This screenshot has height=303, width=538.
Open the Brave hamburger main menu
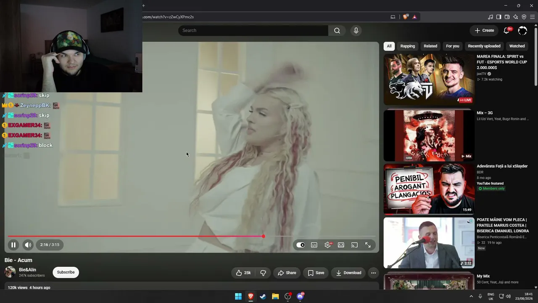point(532,17)
